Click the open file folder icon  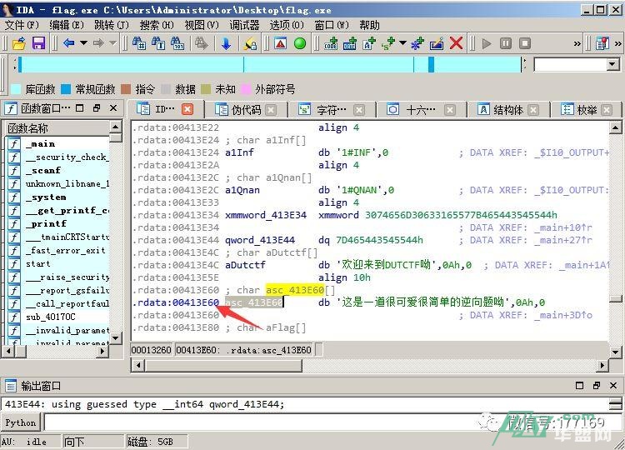coord(18,43)
